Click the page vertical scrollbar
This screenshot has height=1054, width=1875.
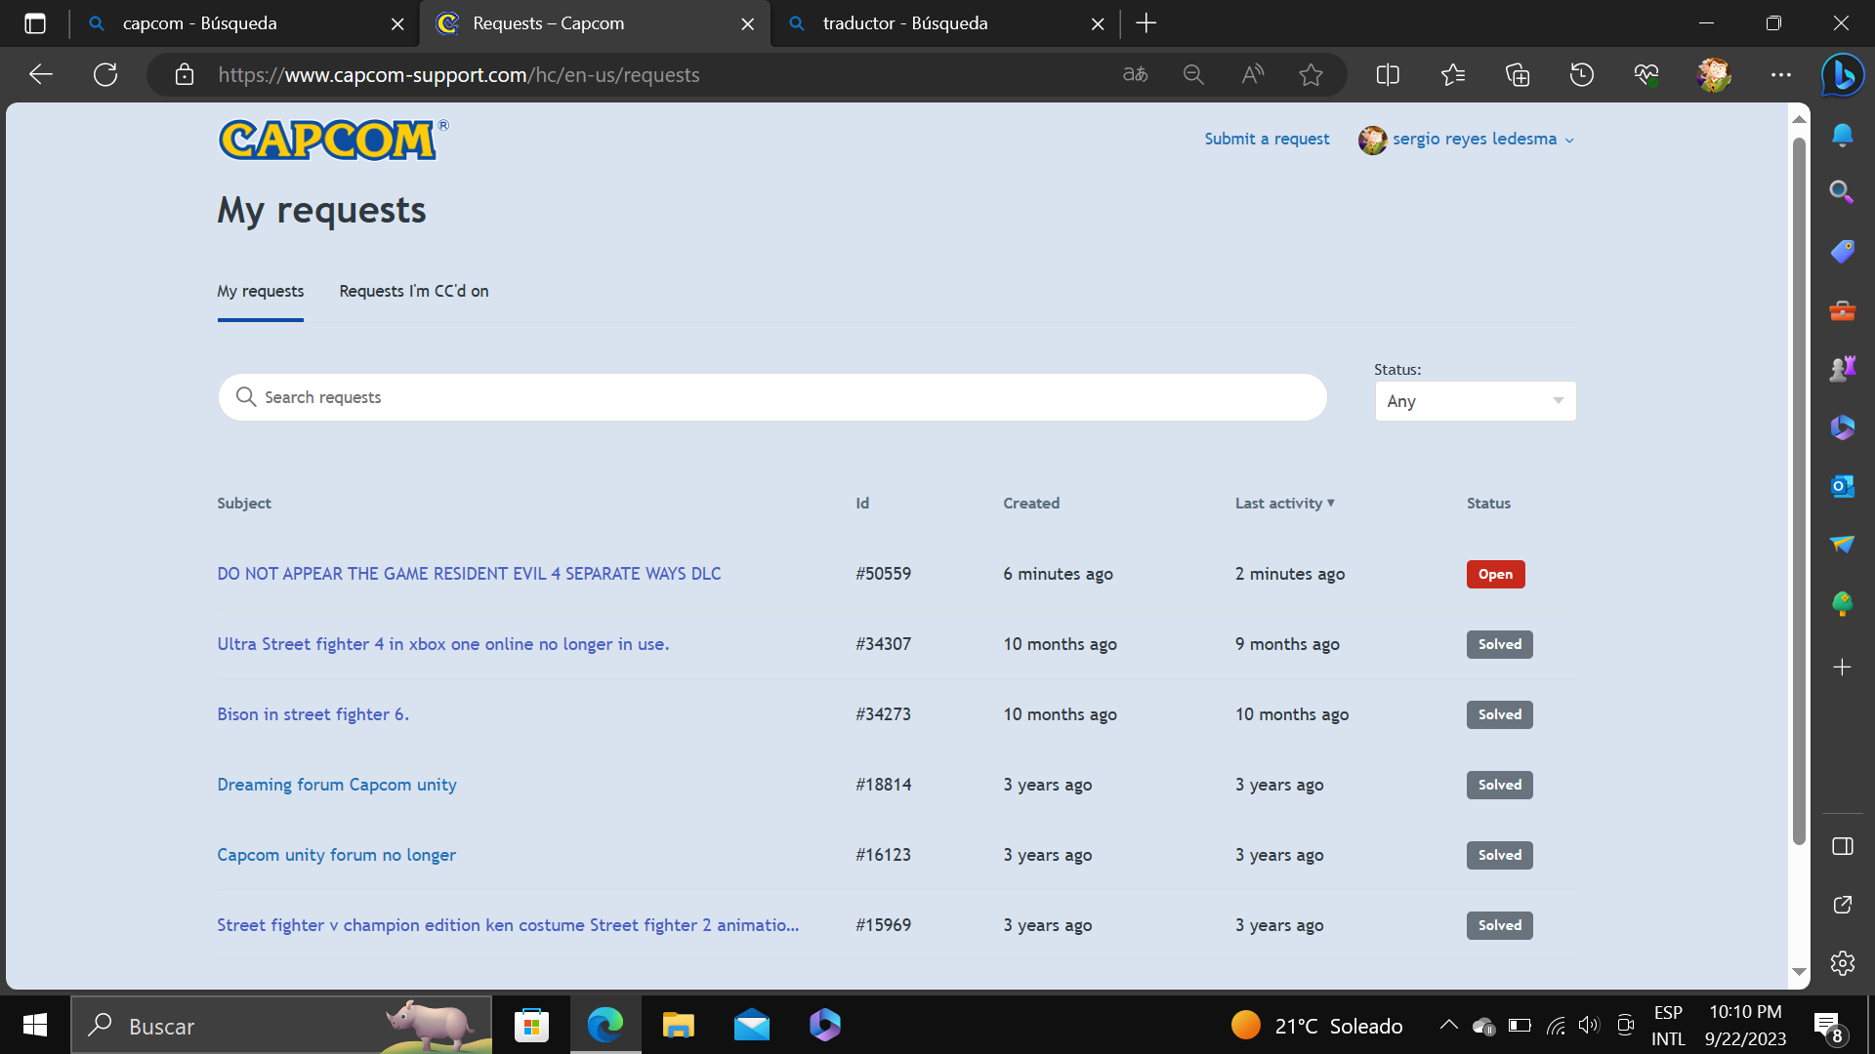coord(1799,491)
